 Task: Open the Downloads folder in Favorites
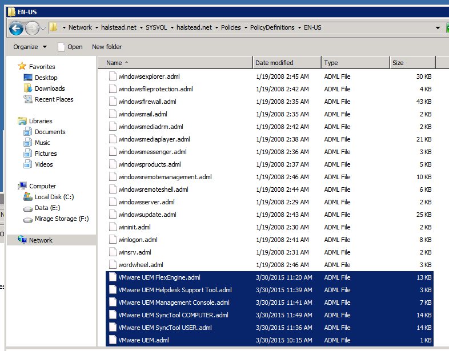(x=50, y=88)
